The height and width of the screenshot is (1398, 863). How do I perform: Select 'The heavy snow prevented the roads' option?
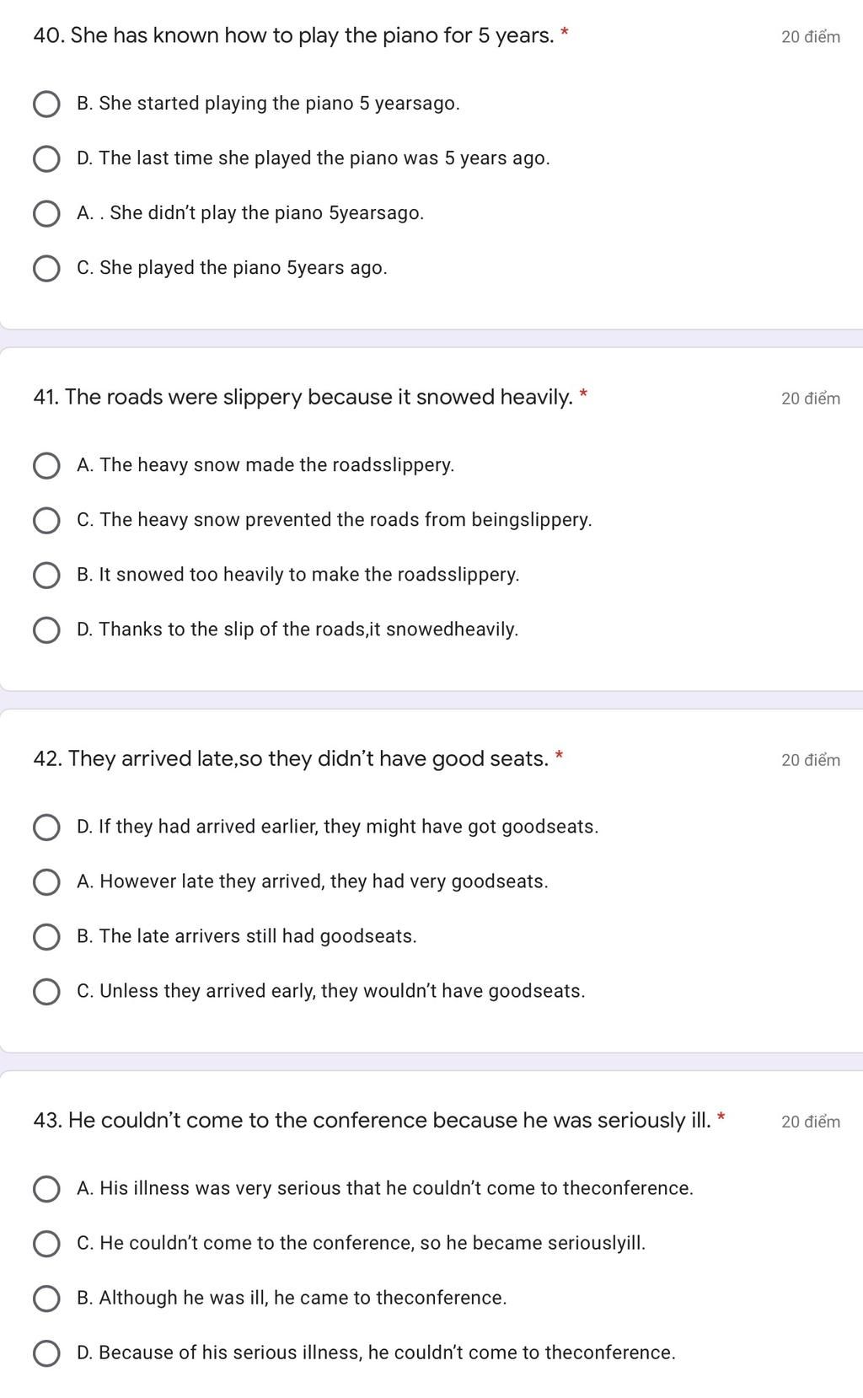(46, 521)
